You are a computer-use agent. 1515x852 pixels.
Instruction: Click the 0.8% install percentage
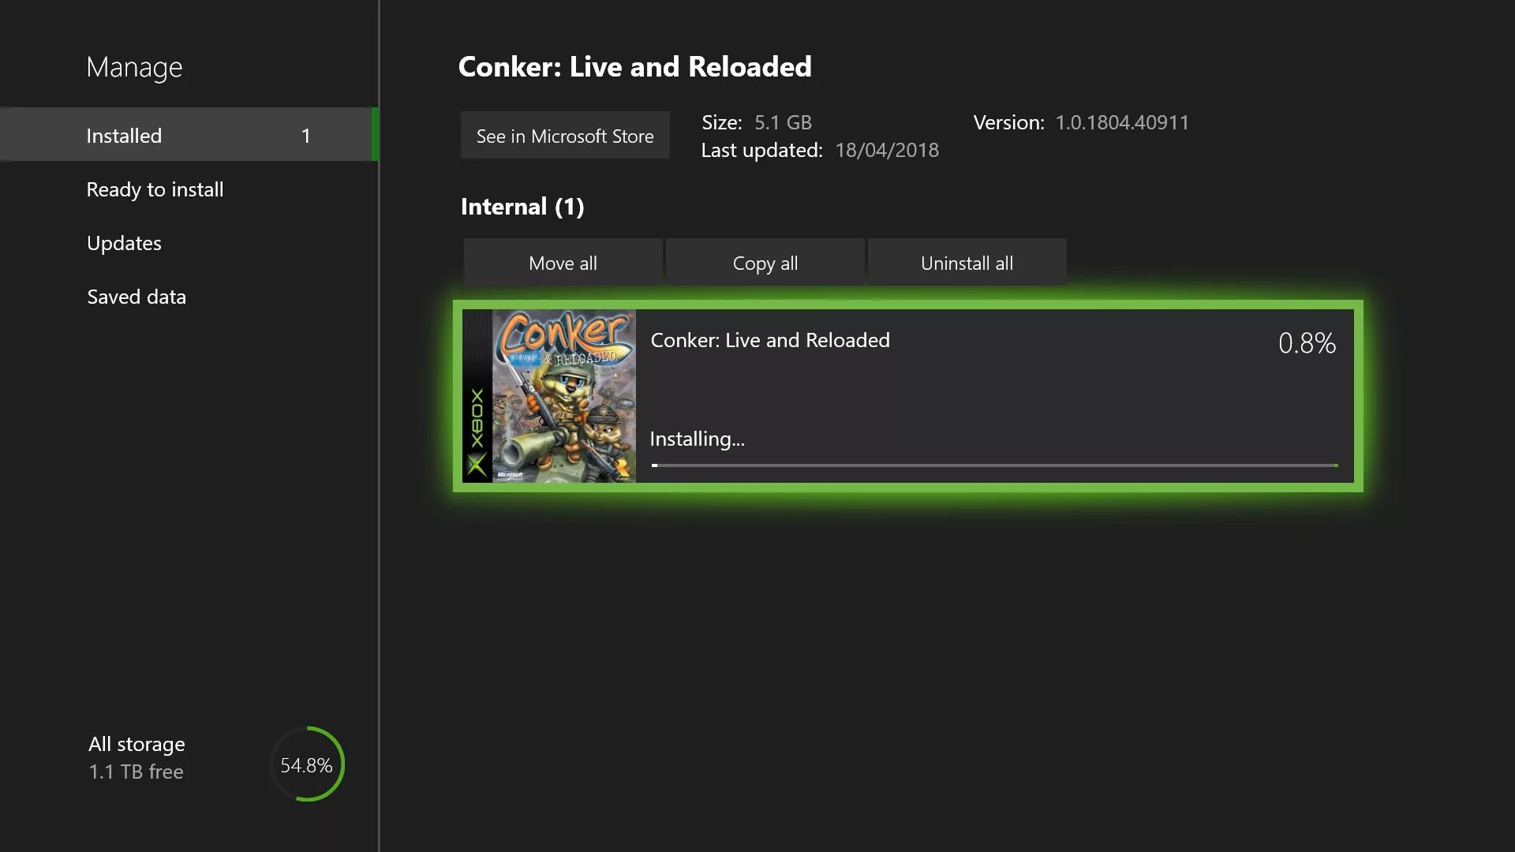pos(1307,343)
